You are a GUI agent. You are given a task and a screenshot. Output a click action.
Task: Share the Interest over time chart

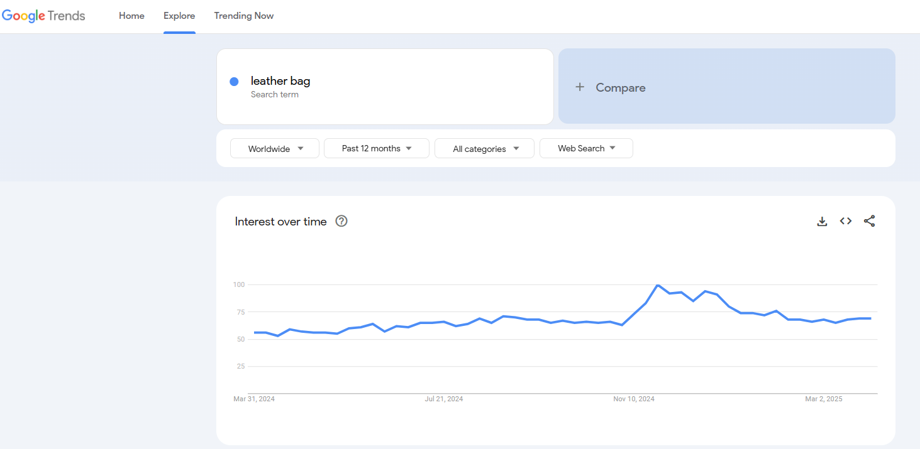coord(869,221)
